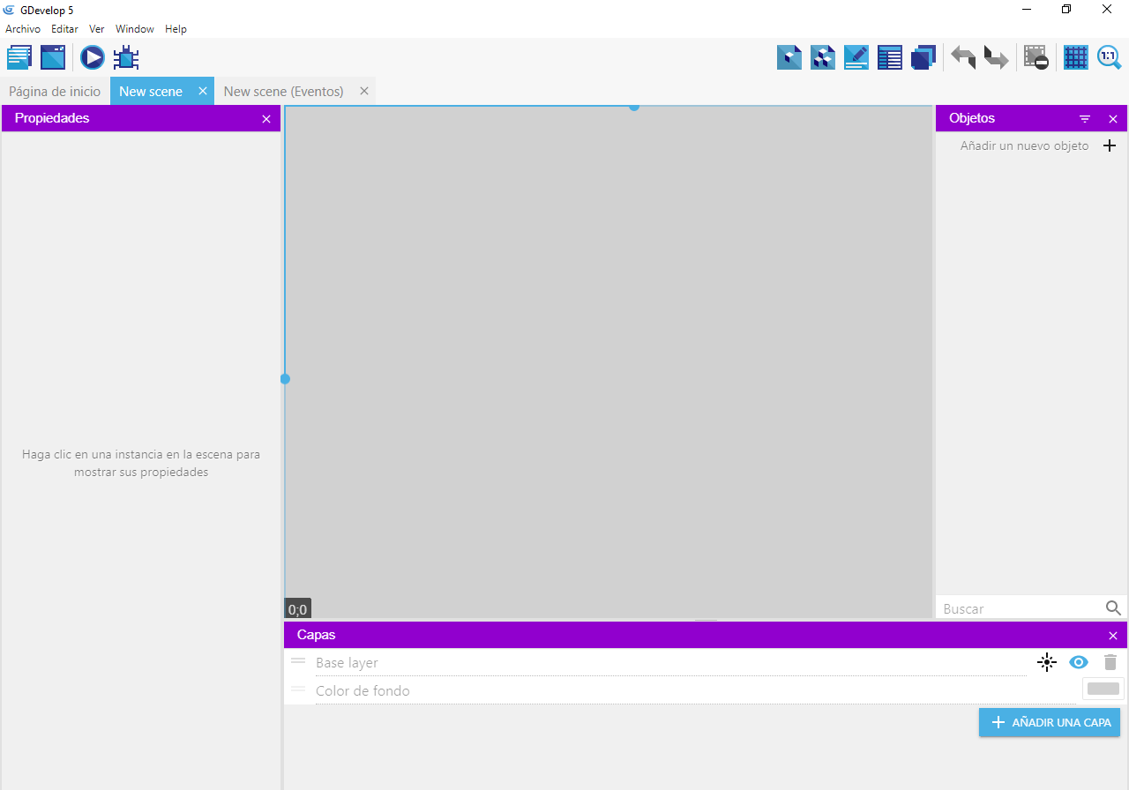Launch the game preview play button
1129x790 pixels.
pos(92,58)
